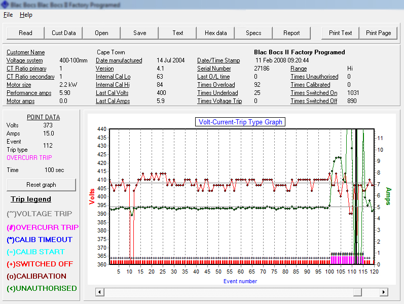
Task: Click the Motor amps label
Action: 21,101
